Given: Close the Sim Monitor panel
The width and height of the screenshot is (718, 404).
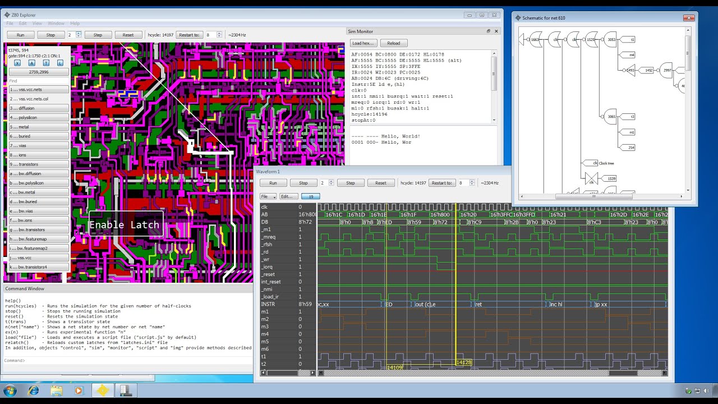Looking at the screenshot, I should 495,31.
